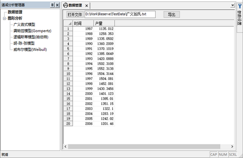Click the cell with value 1552.3138
Image resolution: width=243 pixels, height=158 pixels.
104,69
